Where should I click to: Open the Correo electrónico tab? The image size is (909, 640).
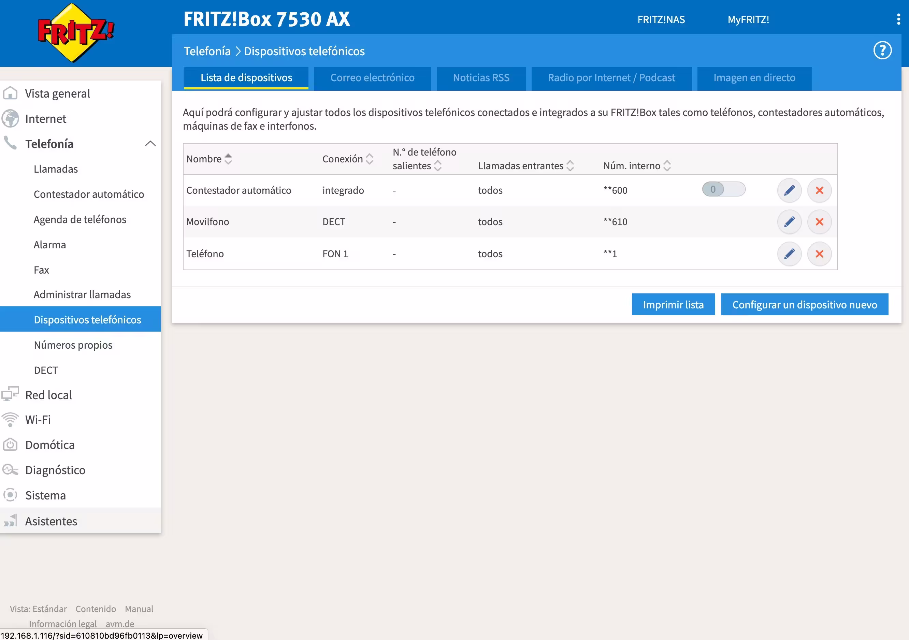pyautogui.click(x=372, y=78)
